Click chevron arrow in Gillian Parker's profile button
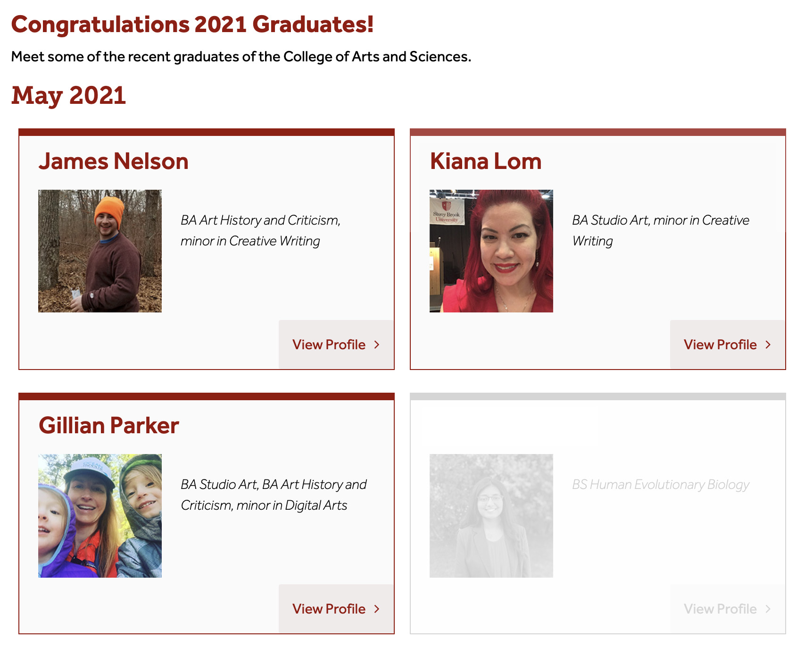Image resolution: width=805 pixels, height=648 pixels. point(377,609)
